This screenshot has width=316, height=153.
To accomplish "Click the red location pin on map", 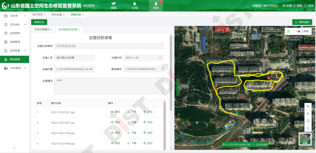I will (x=268, y=78).
